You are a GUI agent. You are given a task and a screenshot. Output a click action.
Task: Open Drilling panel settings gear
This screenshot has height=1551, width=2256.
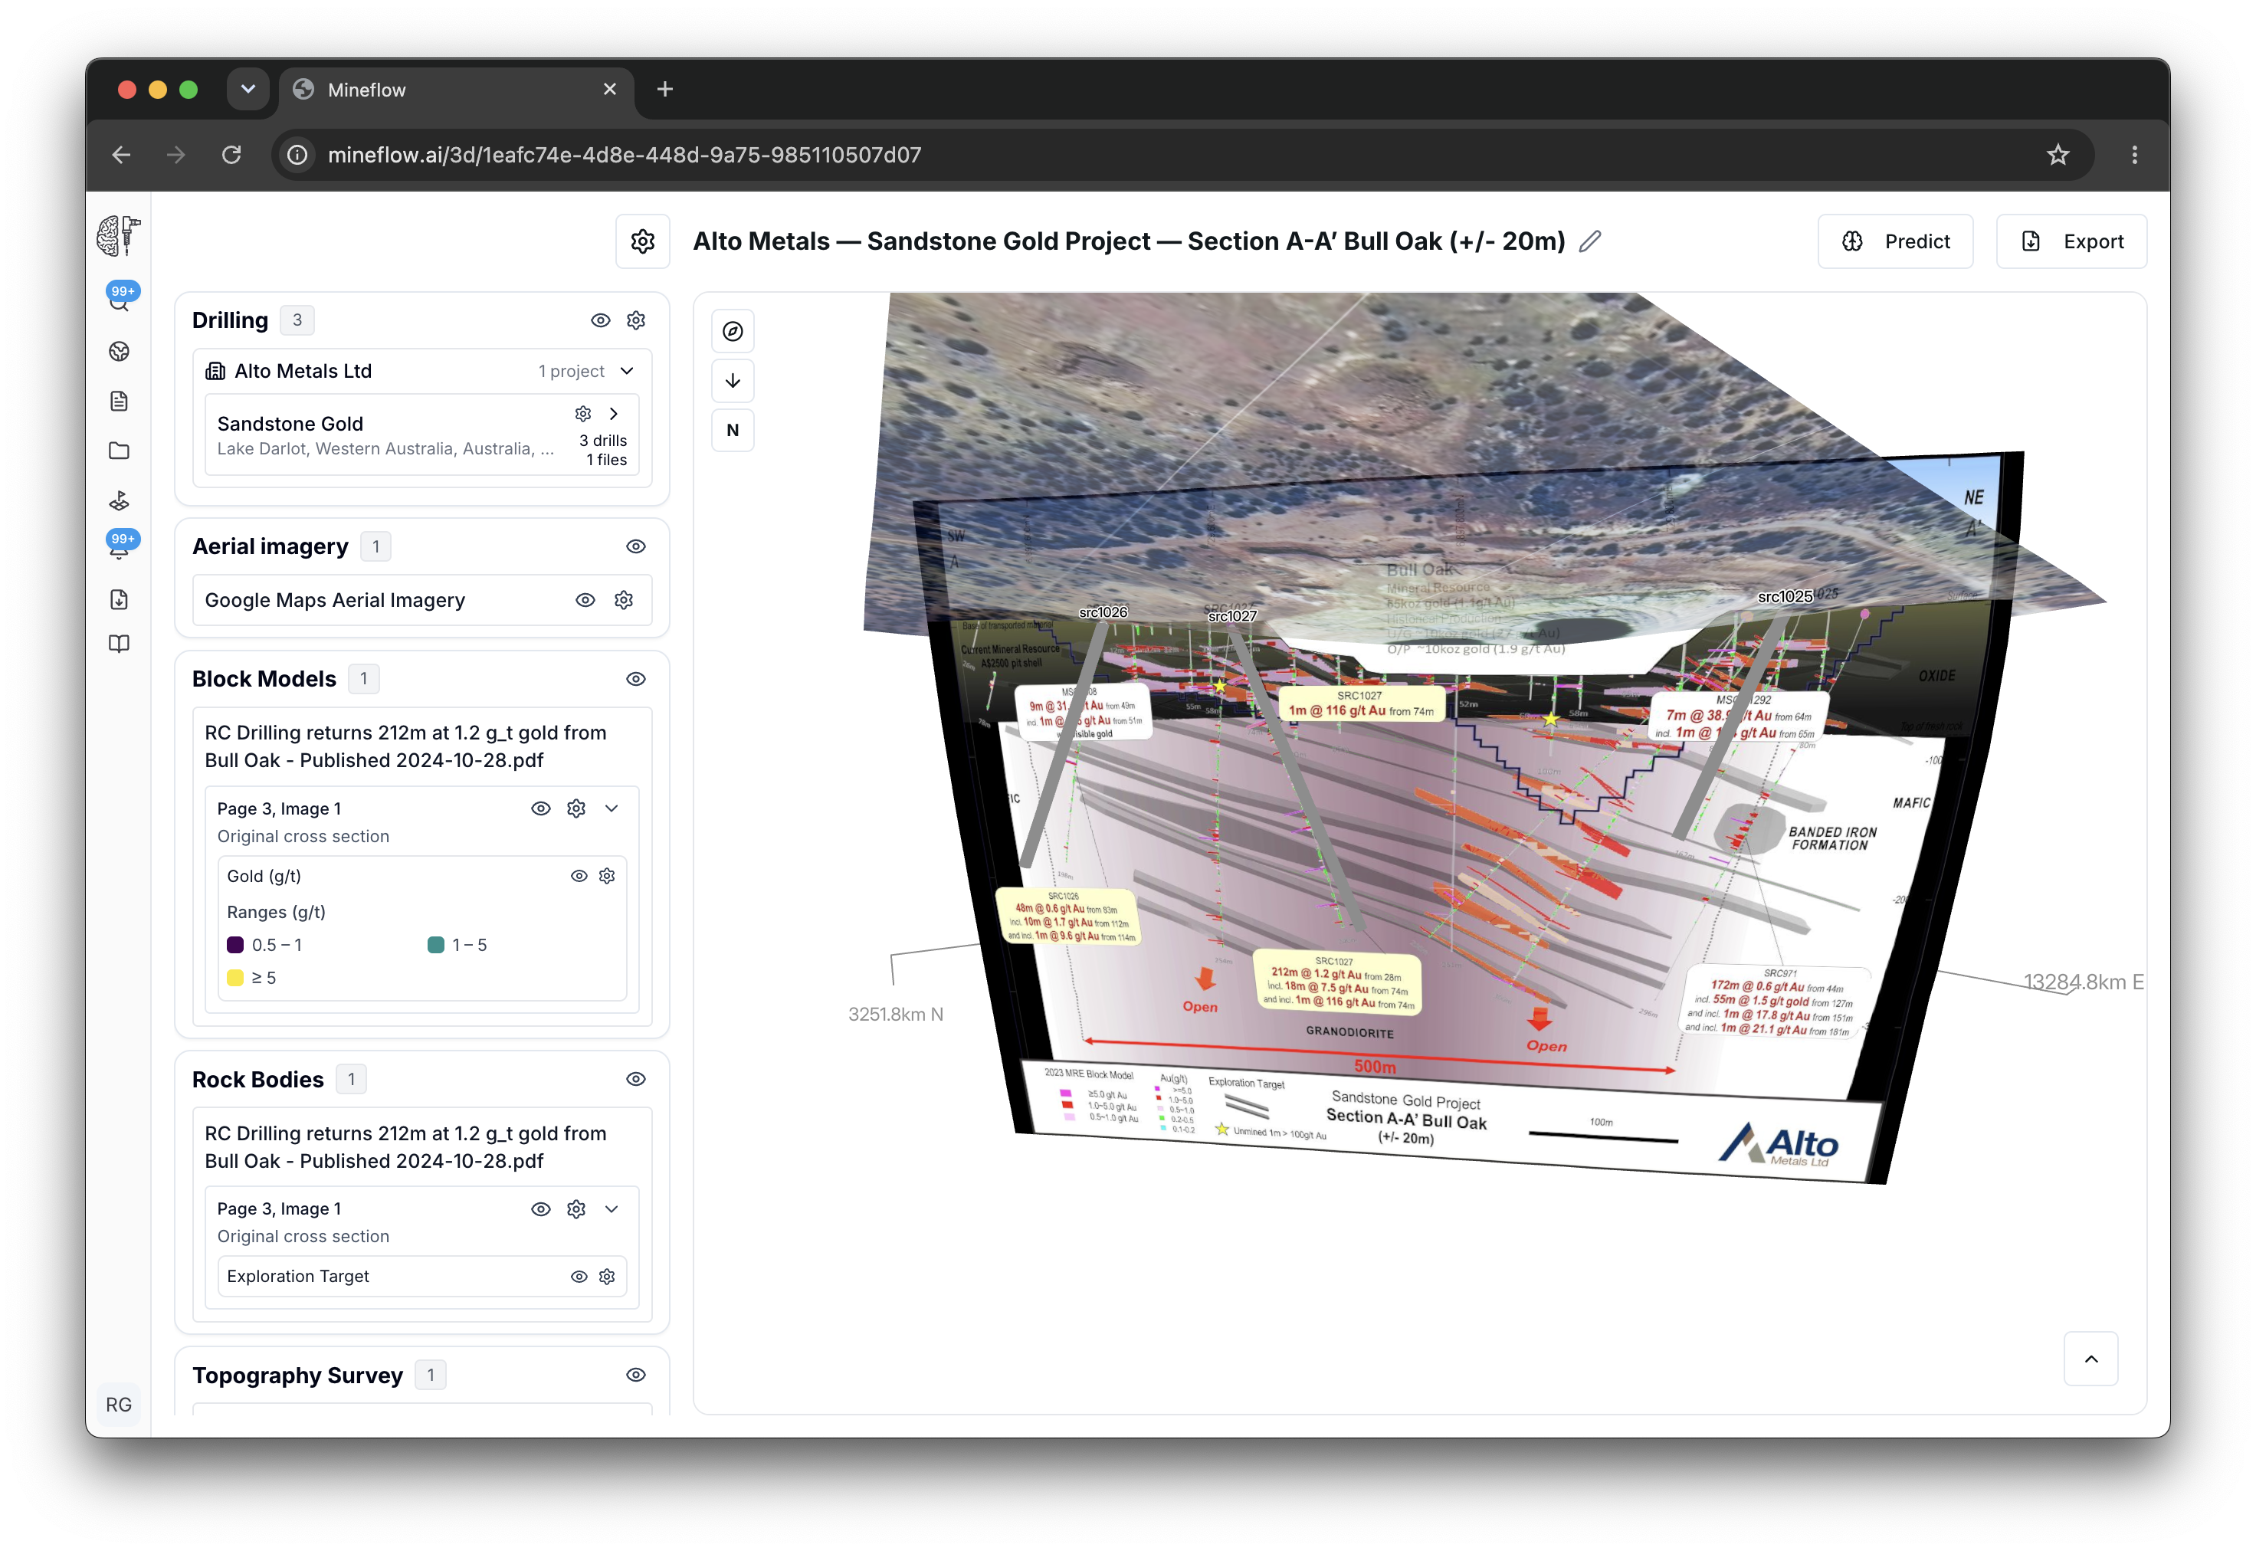pos(636,320)
